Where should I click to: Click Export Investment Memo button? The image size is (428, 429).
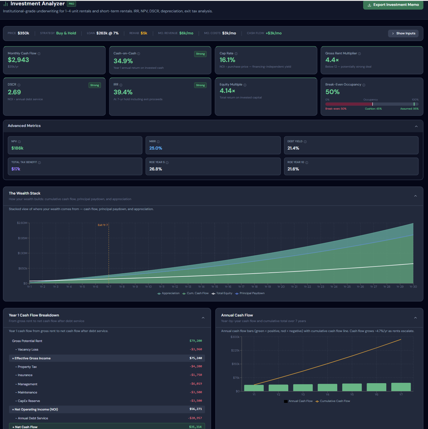393,5
